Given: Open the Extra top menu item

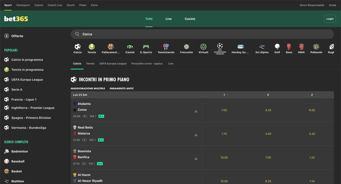Looking at the screenshot, I should (94, 5).
